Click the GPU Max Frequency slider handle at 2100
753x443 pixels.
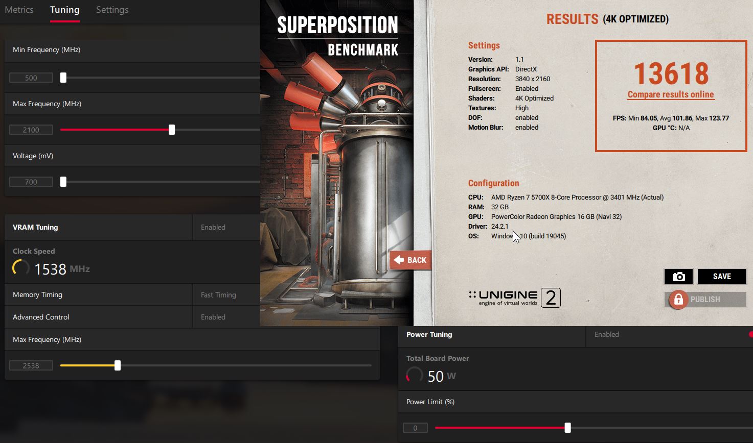tap(172, 130)
